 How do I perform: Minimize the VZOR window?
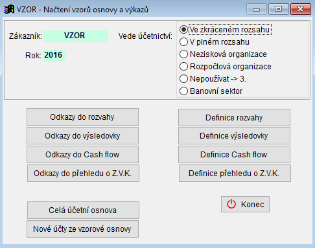coord(257,9)
